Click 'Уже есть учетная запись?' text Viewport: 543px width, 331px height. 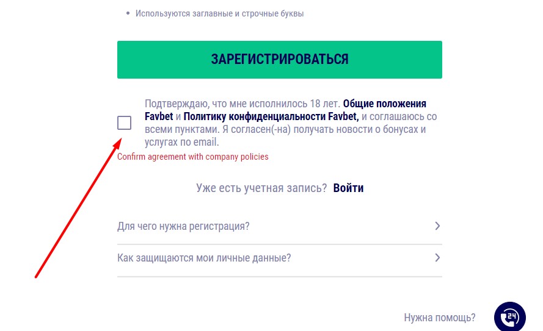(261, 188)
